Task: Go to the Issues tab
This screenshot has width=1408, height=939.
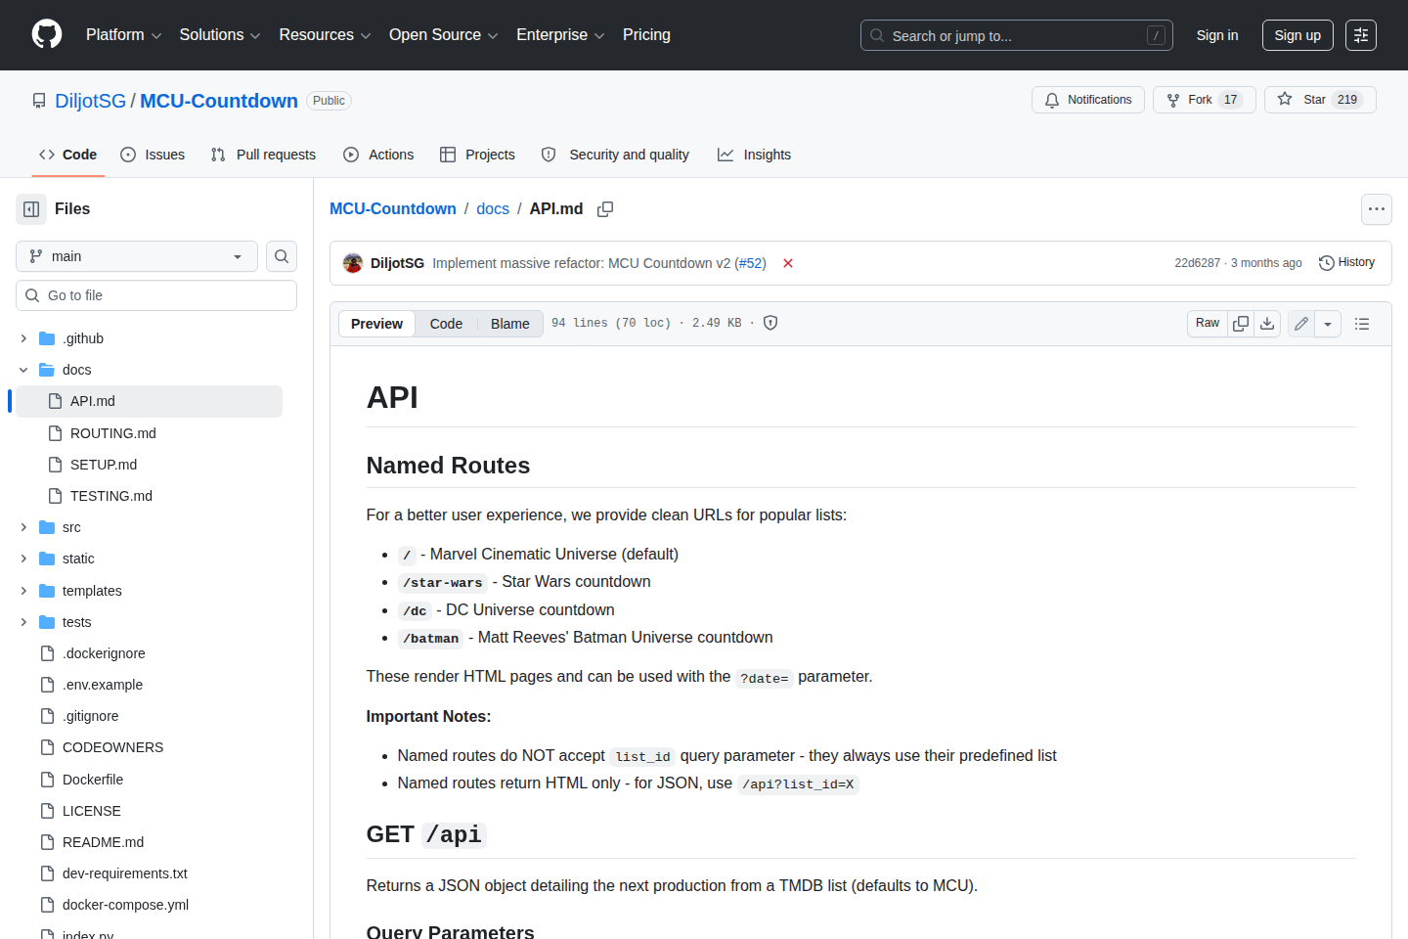Action: pyautogui.click(x=153, y=155)
